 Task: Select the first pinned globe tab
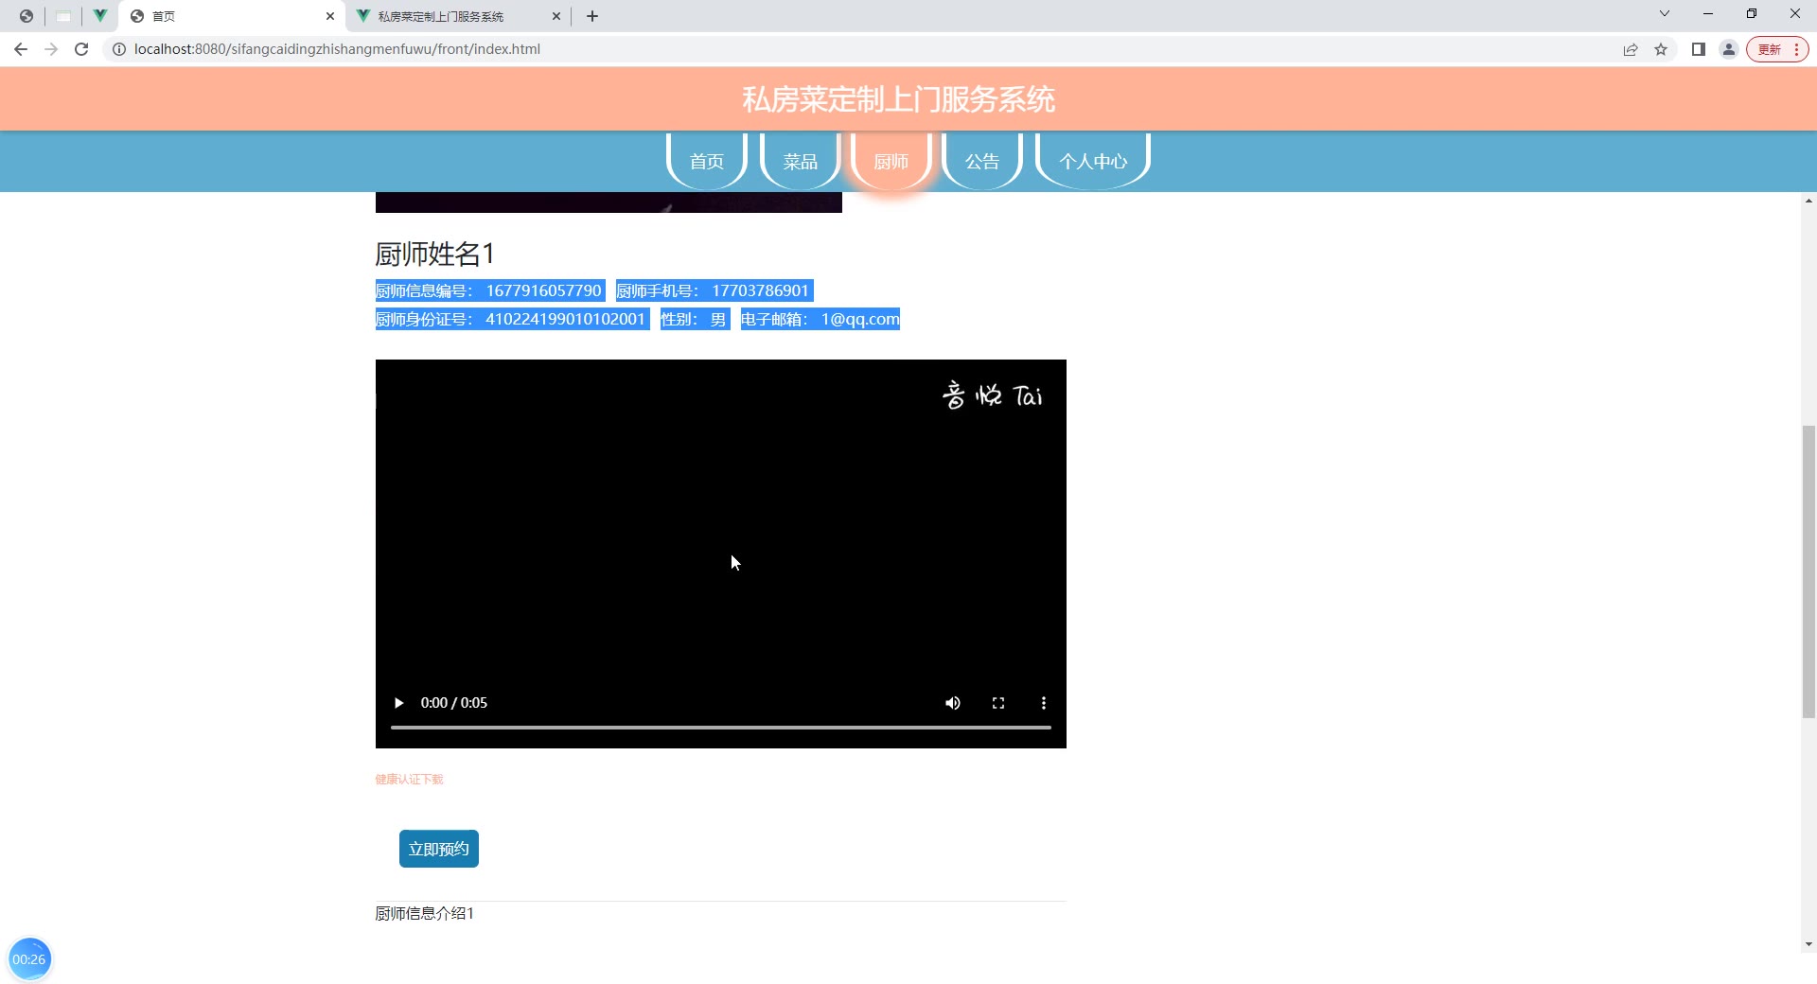(26, 16)
